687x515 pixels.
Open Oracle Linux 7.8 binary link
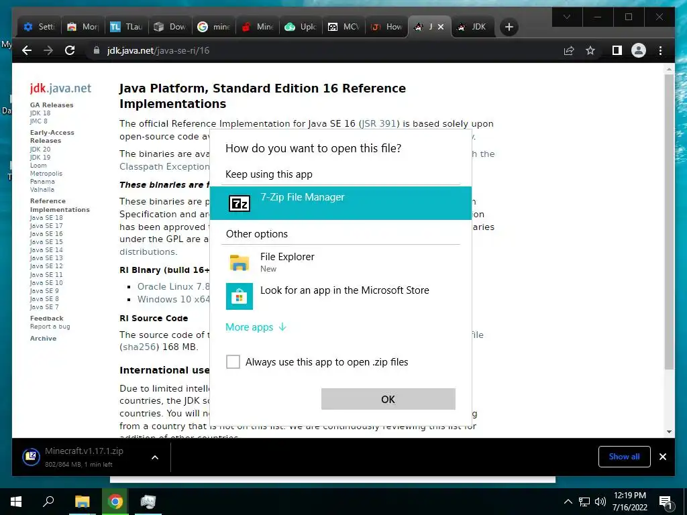click(x=174, y=286)
